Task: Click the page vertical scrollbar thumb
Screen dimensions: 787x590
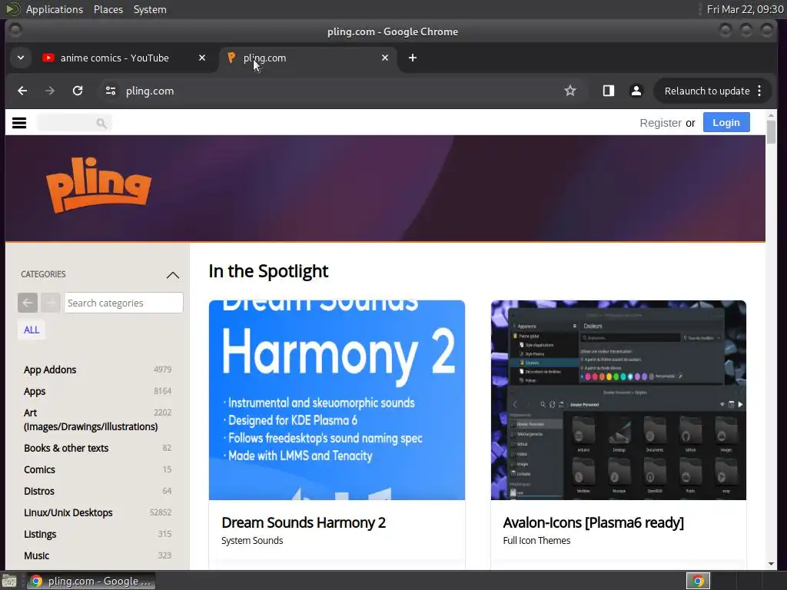Action: 771,132
